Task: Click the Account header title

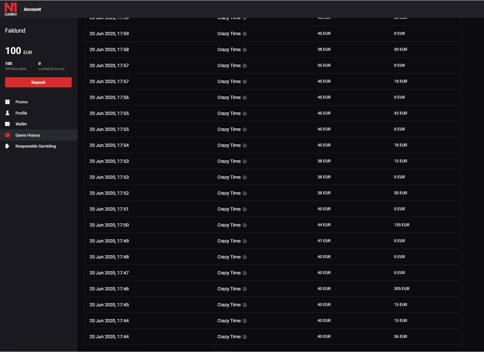Action: click(x=32, y=9)
